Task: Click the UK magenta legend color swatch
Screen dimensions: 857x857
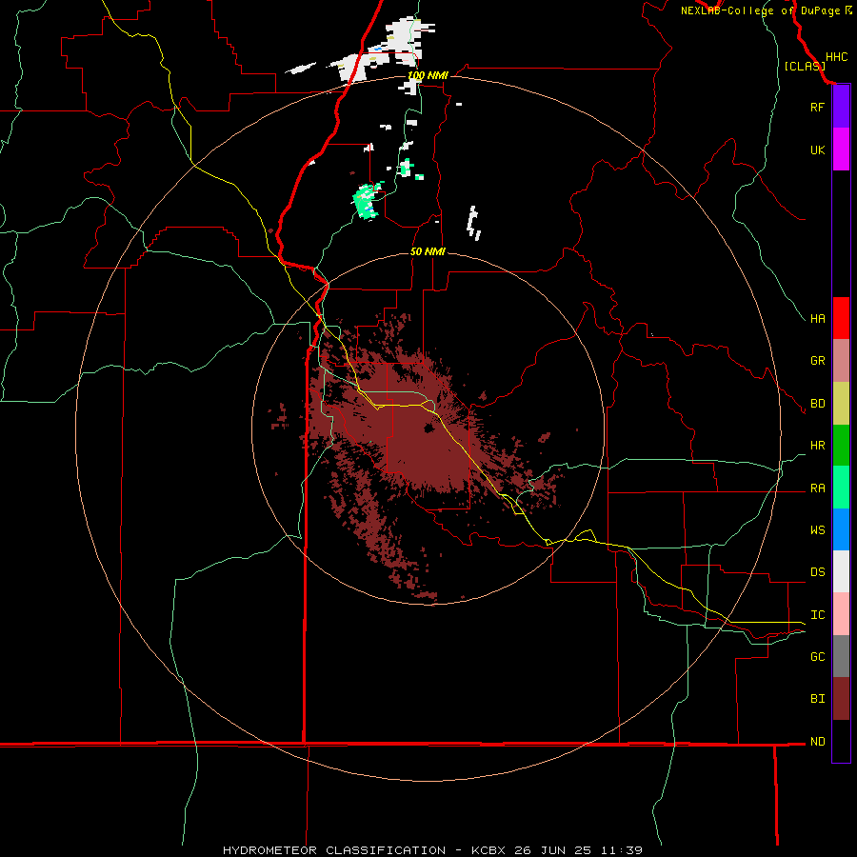Action: point(841,149)
